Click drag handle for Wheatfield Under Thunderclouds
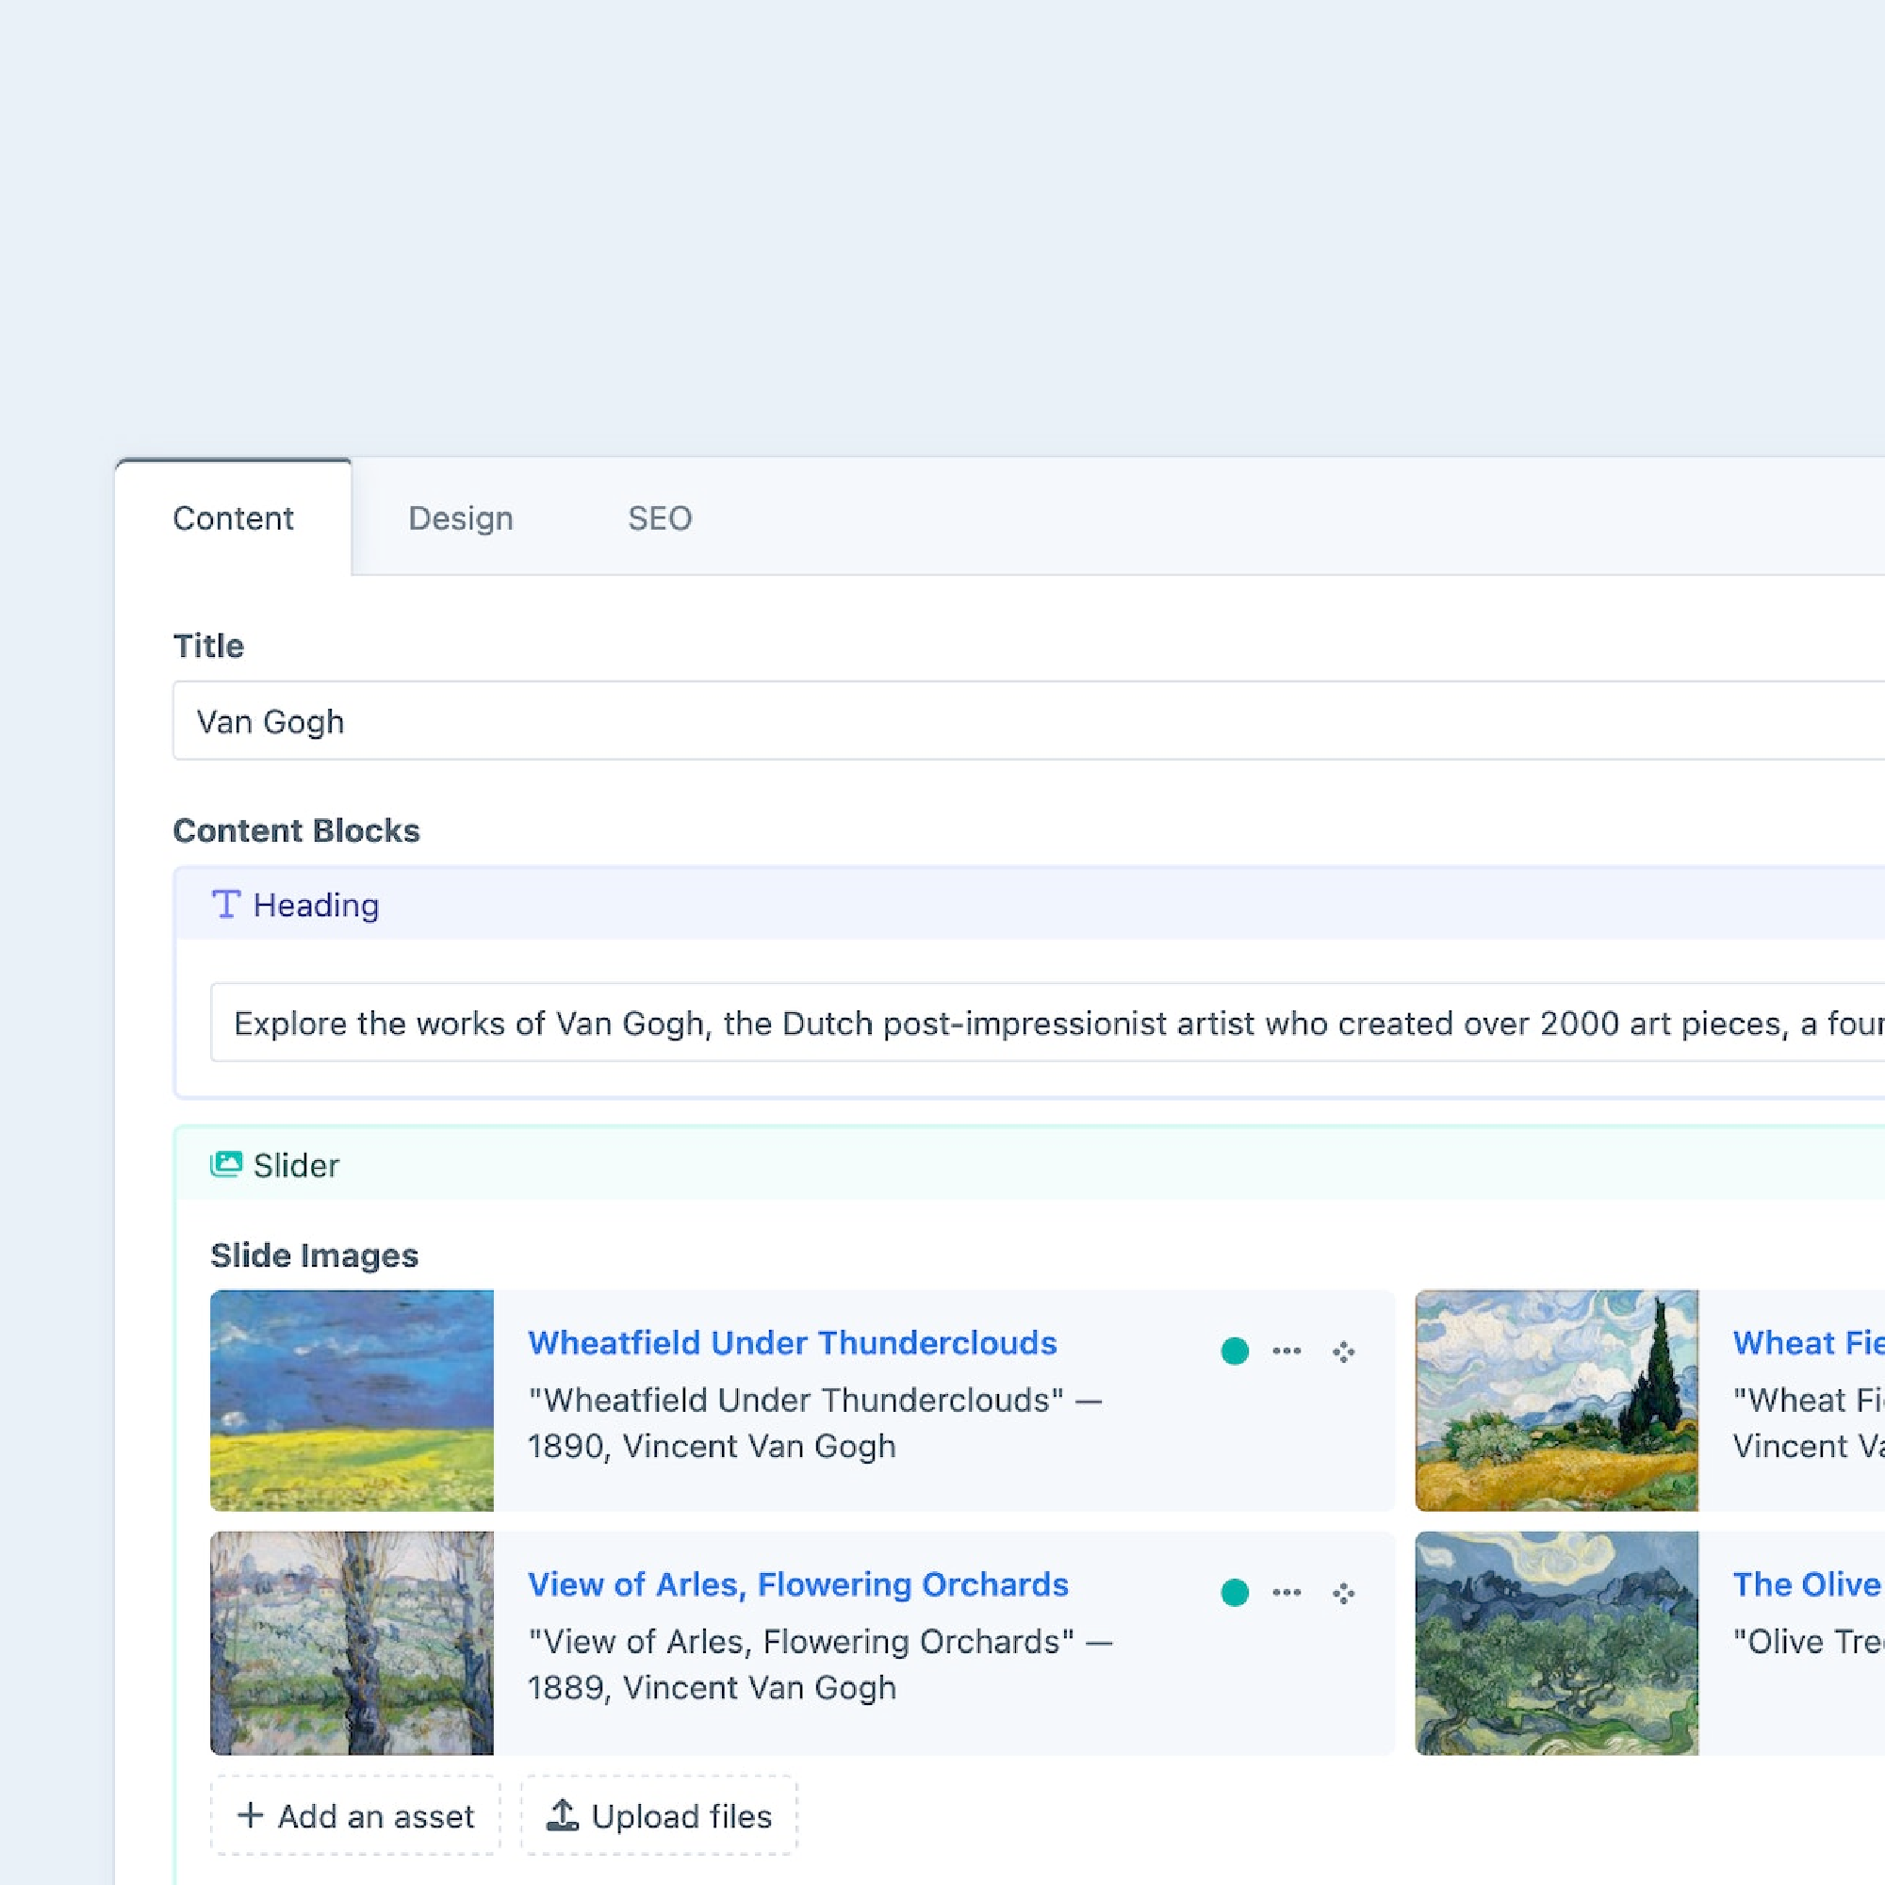 1343,1352
